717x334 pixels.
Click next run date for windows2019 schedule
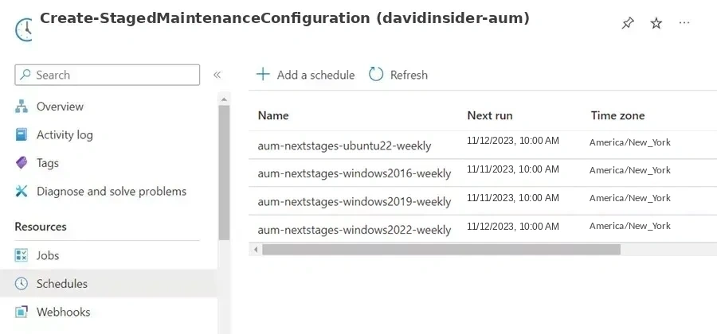pyautogui.click(x=512, y=197)
